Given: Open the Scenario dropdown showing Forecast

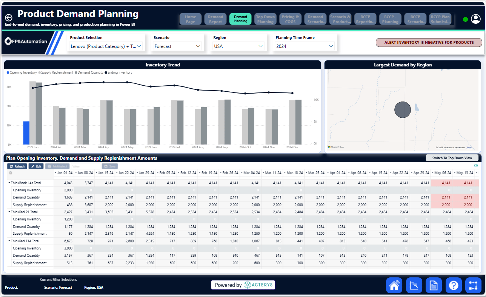Looking at the screenshot, I should (x=177, y=46).
